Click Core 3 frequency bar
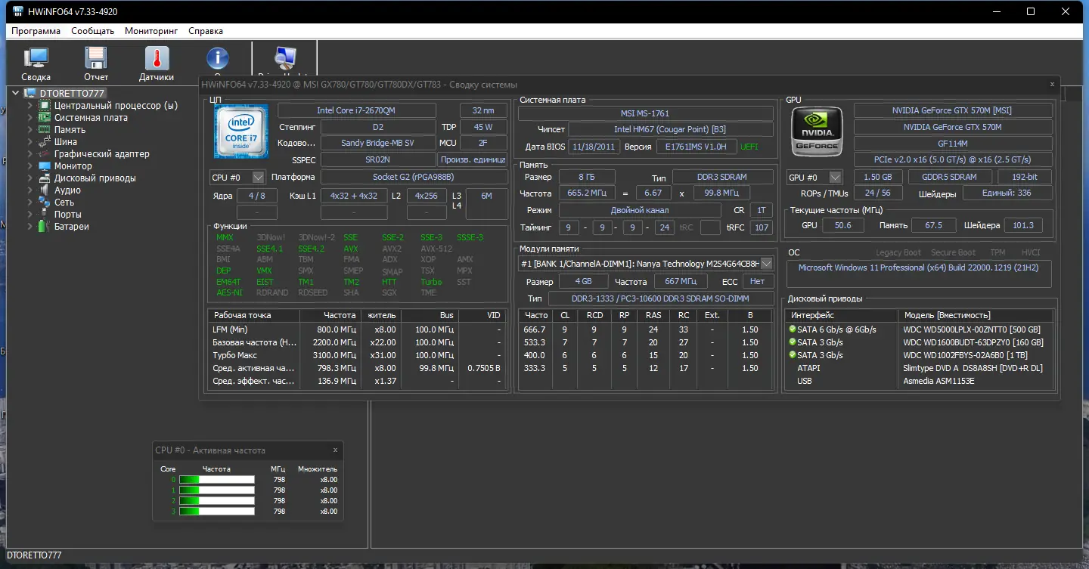This screenshot has height=569, width=1089. 217,512
